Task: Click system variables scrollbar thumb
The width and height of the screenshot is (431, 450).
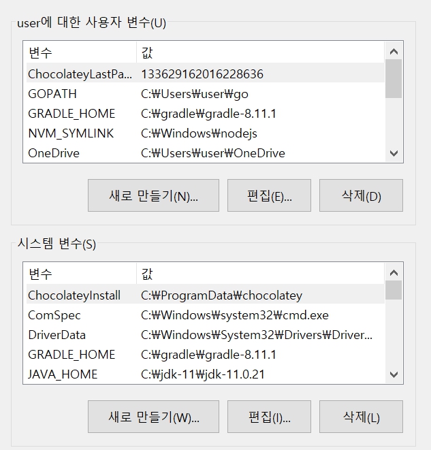Action: click(x=394, y=290)
